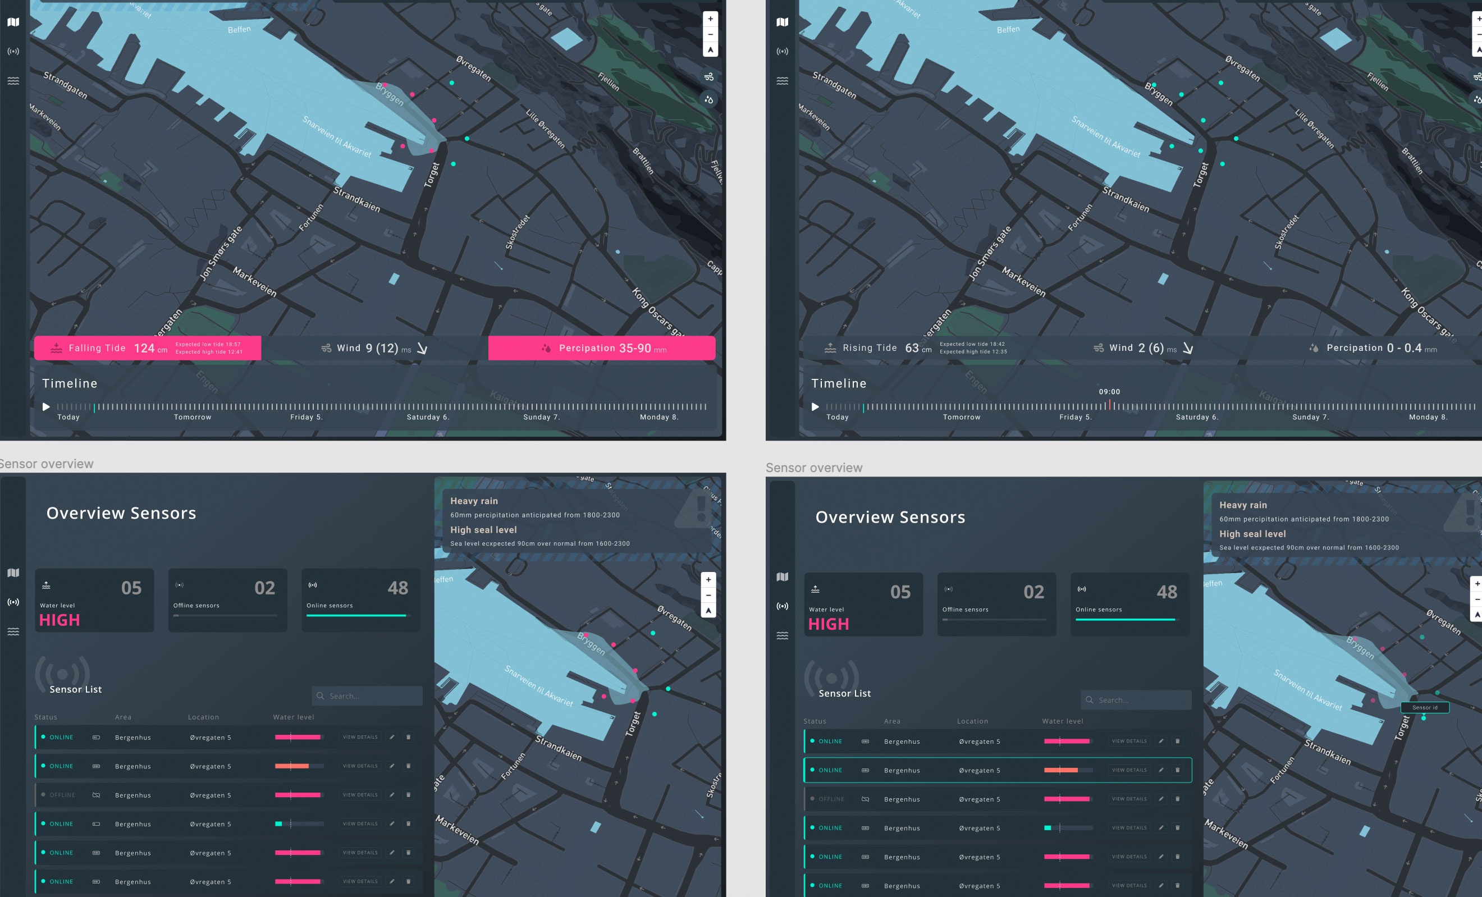Delete the sensor in the teal-outlined row
Screen dimensions: 1482x897
[1178, 770]
